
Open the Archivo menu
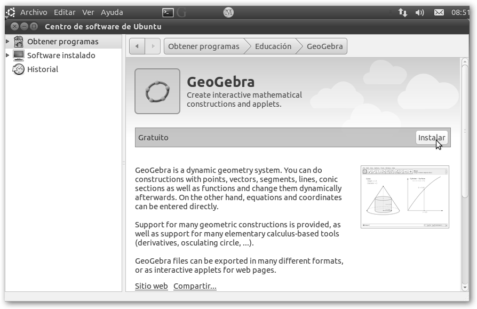click(x=34, y=12)
